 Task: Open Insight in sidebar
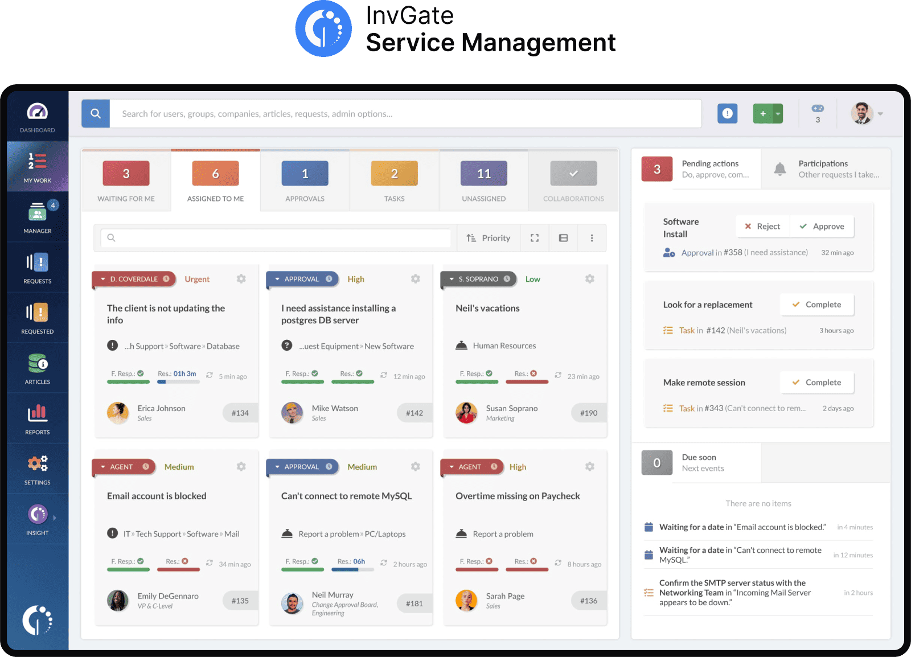tap(38, 519)
